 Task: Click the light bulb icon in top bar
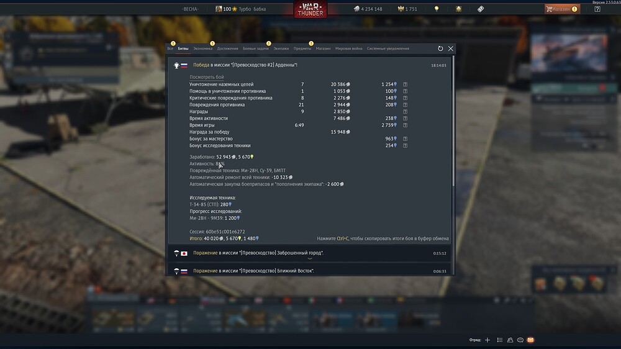click(x=437, y=9)
